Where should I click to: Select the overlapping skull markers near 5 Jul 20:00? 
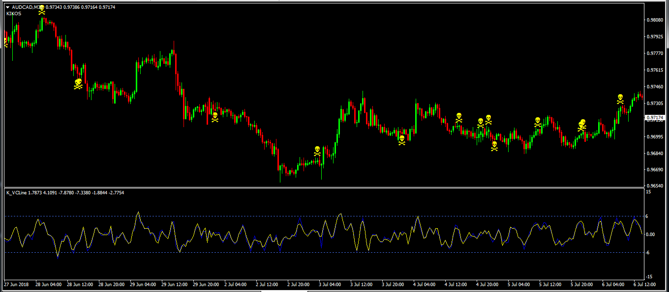(582, 125)
